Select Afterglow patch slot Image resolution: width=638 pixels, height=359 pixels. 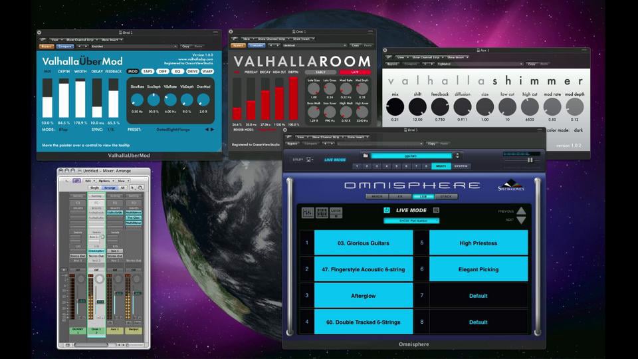point(364,295)
